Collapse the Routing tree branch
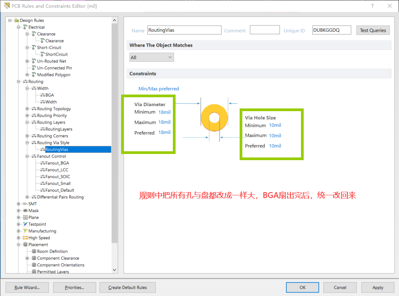 [x=18, y=81]
